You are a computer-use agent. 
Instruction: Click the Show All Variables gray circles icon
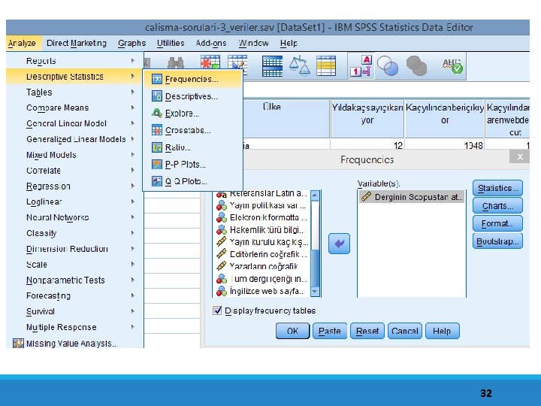point(416,65)
